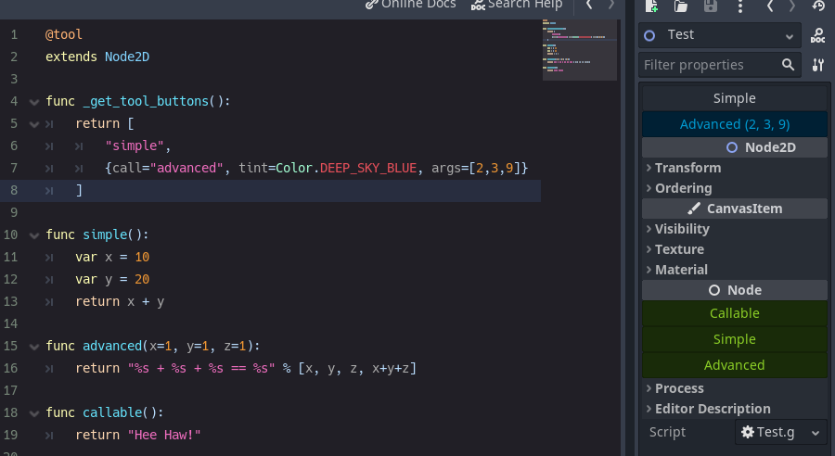
Task: Click the save resource floppy icon
Action: click(x=711, y=6)
